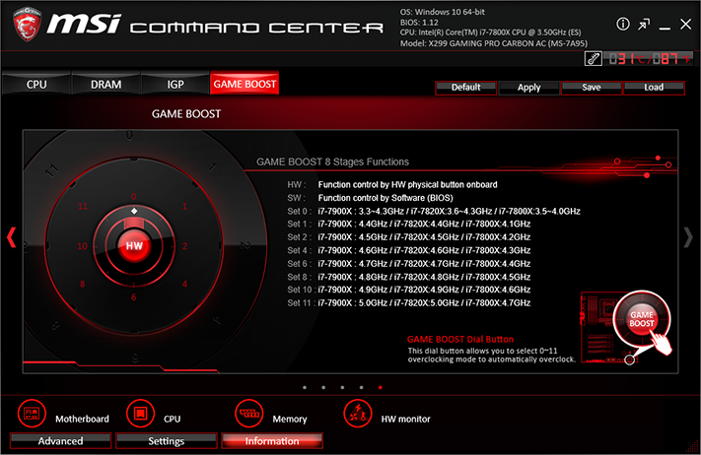Jump to the third page indicator dot
Image resolution: width=701 pixels, height=455 pixels.
(x=342, y=388)
